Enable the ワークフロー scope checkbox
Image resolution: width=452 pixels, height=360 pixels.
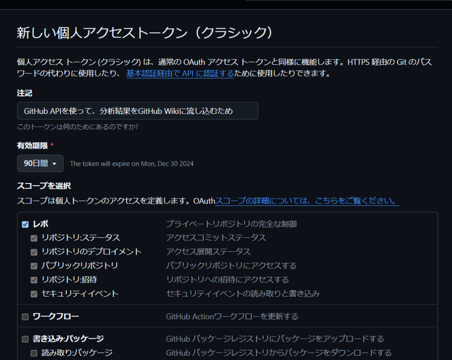pos(25,317)
